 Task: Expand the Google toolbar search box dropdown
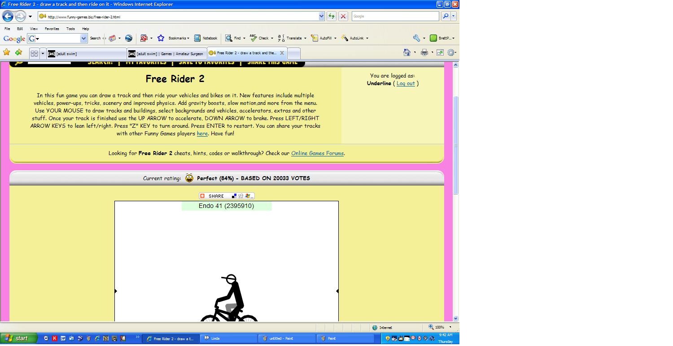(x=83, y=39)
